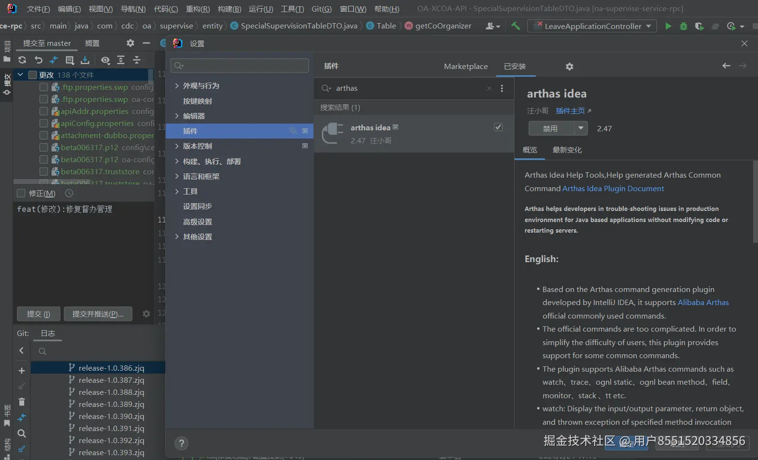This screenshot has width=758, height=460.
Task: Enable the 修正(M) amend checkbox
Action: click(x=21, y=193)
